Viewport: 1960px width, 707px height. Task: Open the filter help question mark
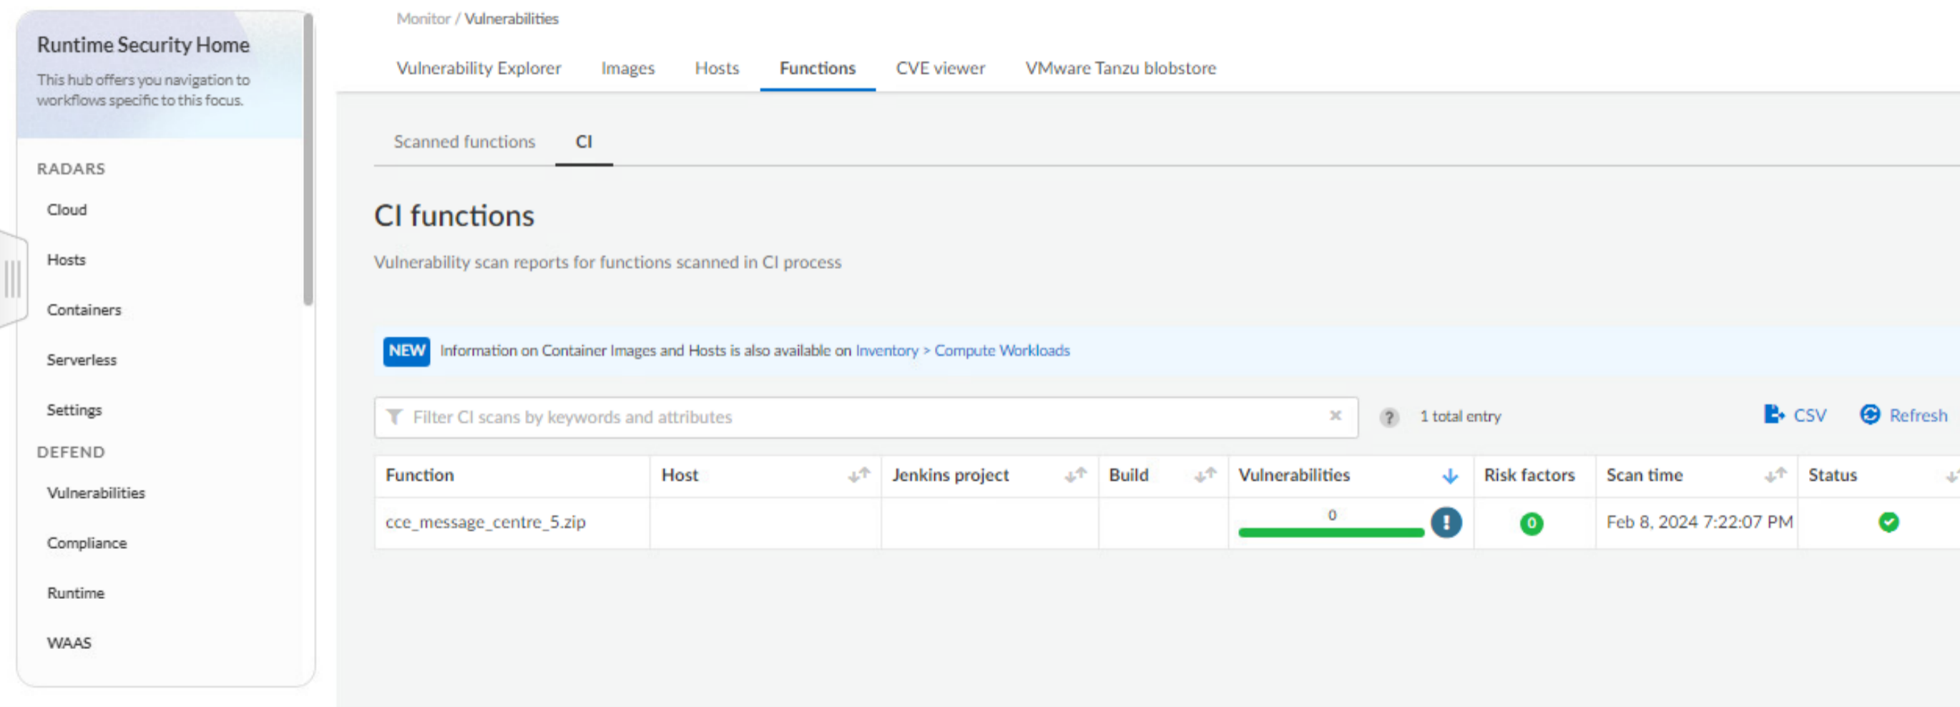[x=1388, y=417]
